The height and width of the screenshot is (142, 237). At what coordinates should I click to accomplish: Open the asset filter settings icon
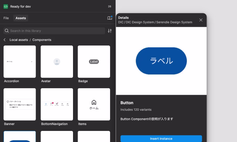110,31
